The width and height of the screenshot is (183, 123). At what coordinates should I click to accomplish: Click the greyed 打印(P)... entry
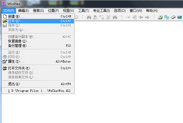point(38,57)
